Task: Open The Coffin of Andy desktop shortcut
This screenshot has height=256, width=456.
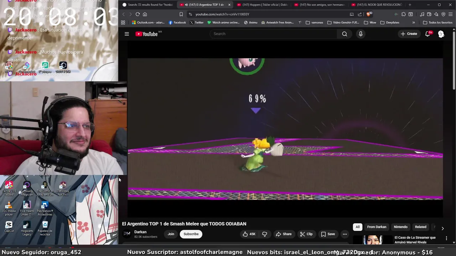Action: [45, 188]
